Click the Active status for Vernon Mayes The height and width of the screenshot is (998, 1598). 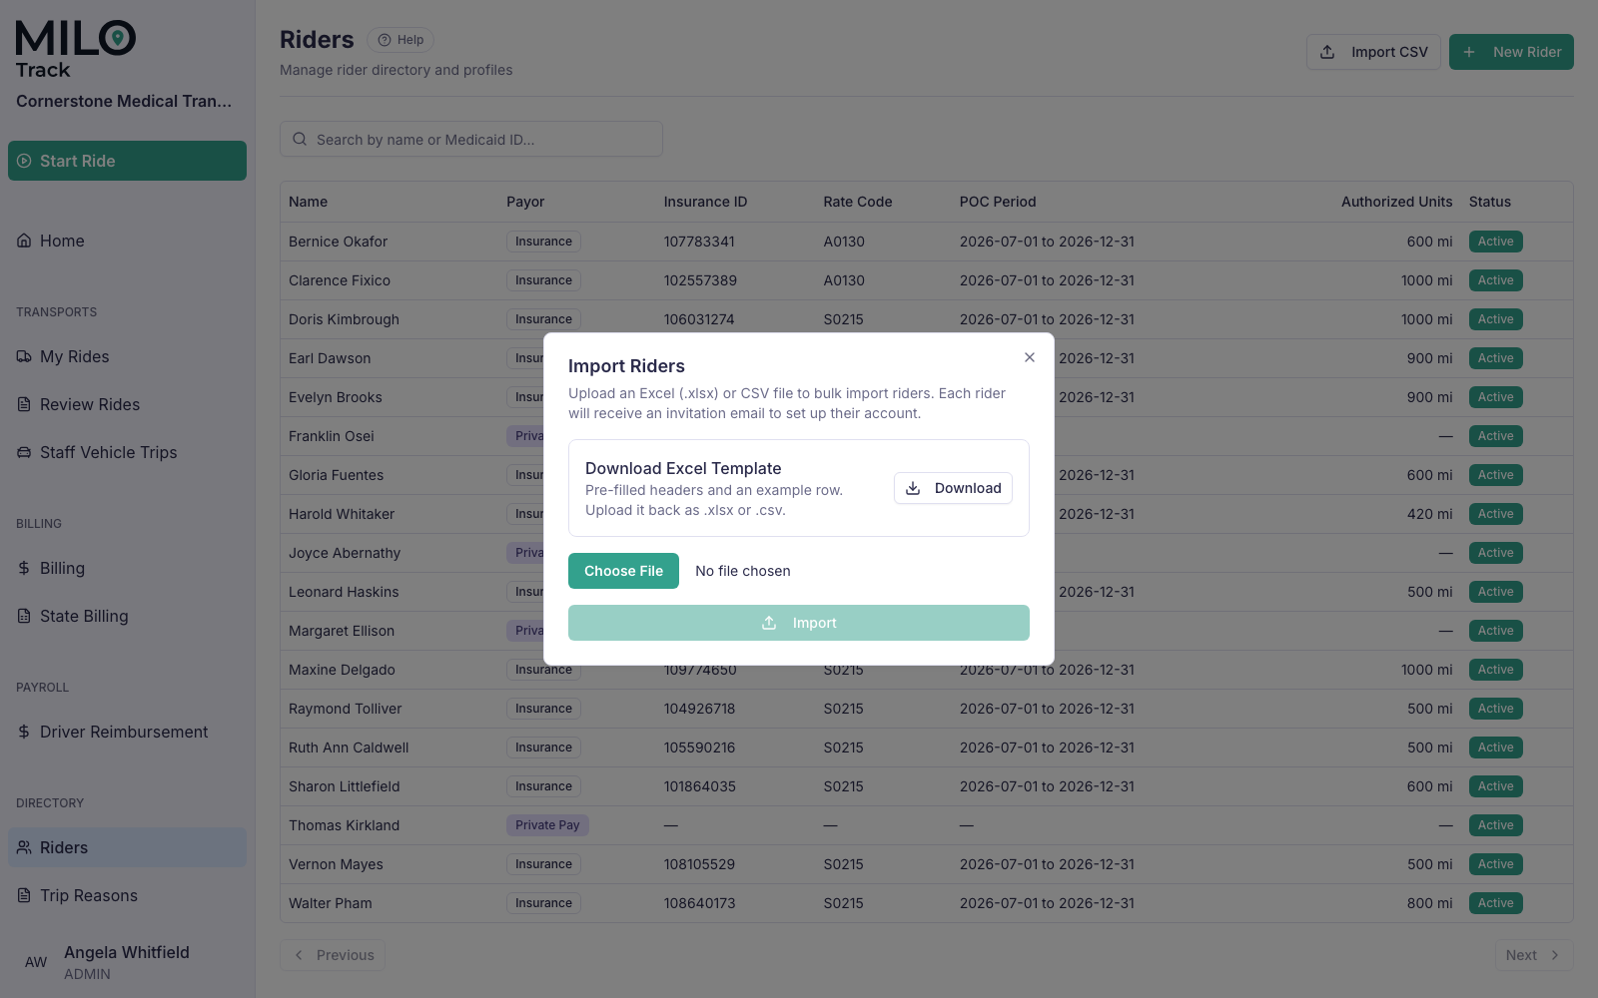(x=1496, y=864)
